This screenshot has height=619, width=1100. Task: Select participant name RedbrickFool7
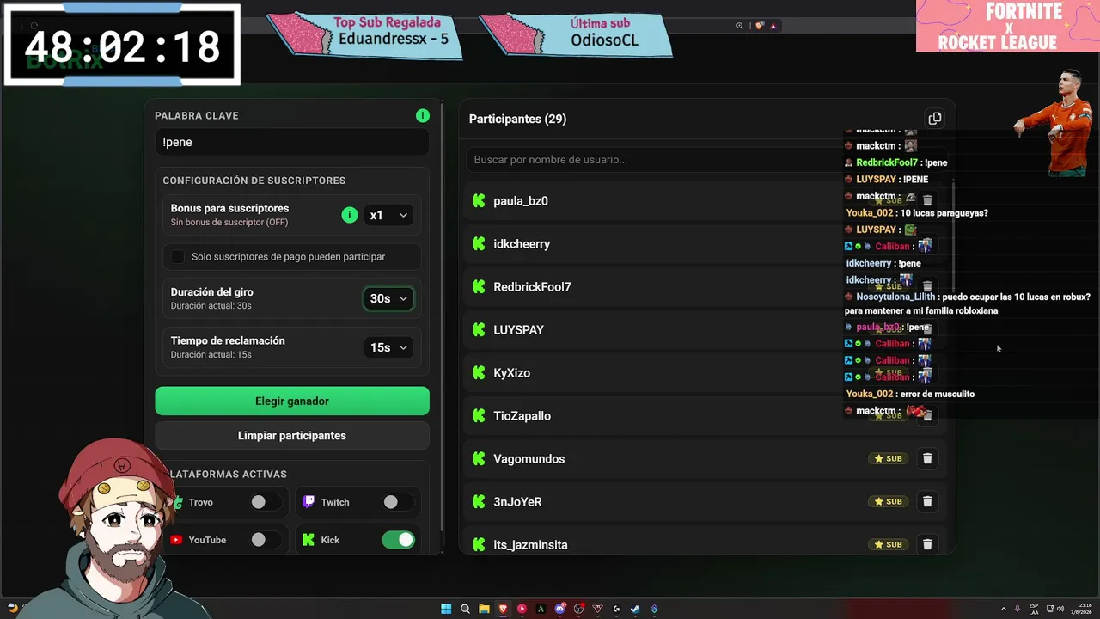[x=532, y=287]
